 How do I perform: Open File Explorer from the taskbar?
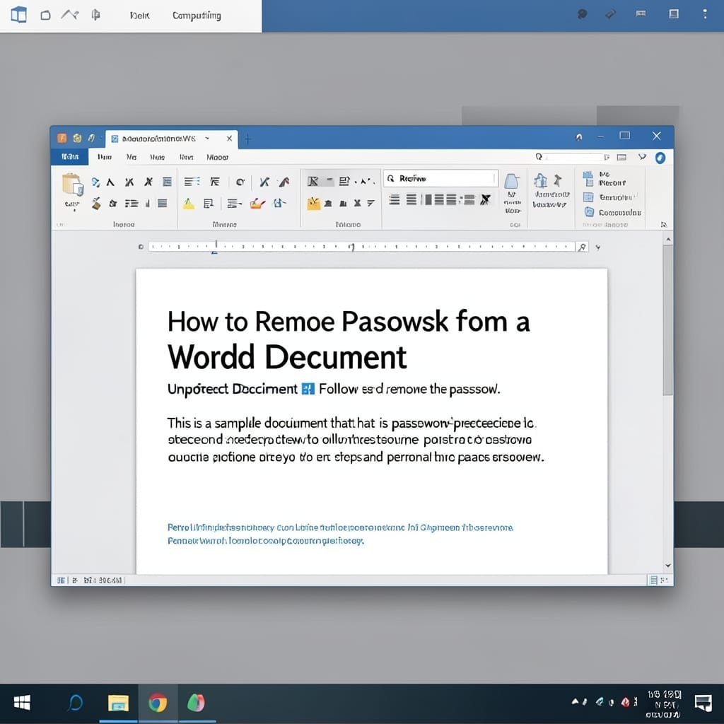point(118,703)
